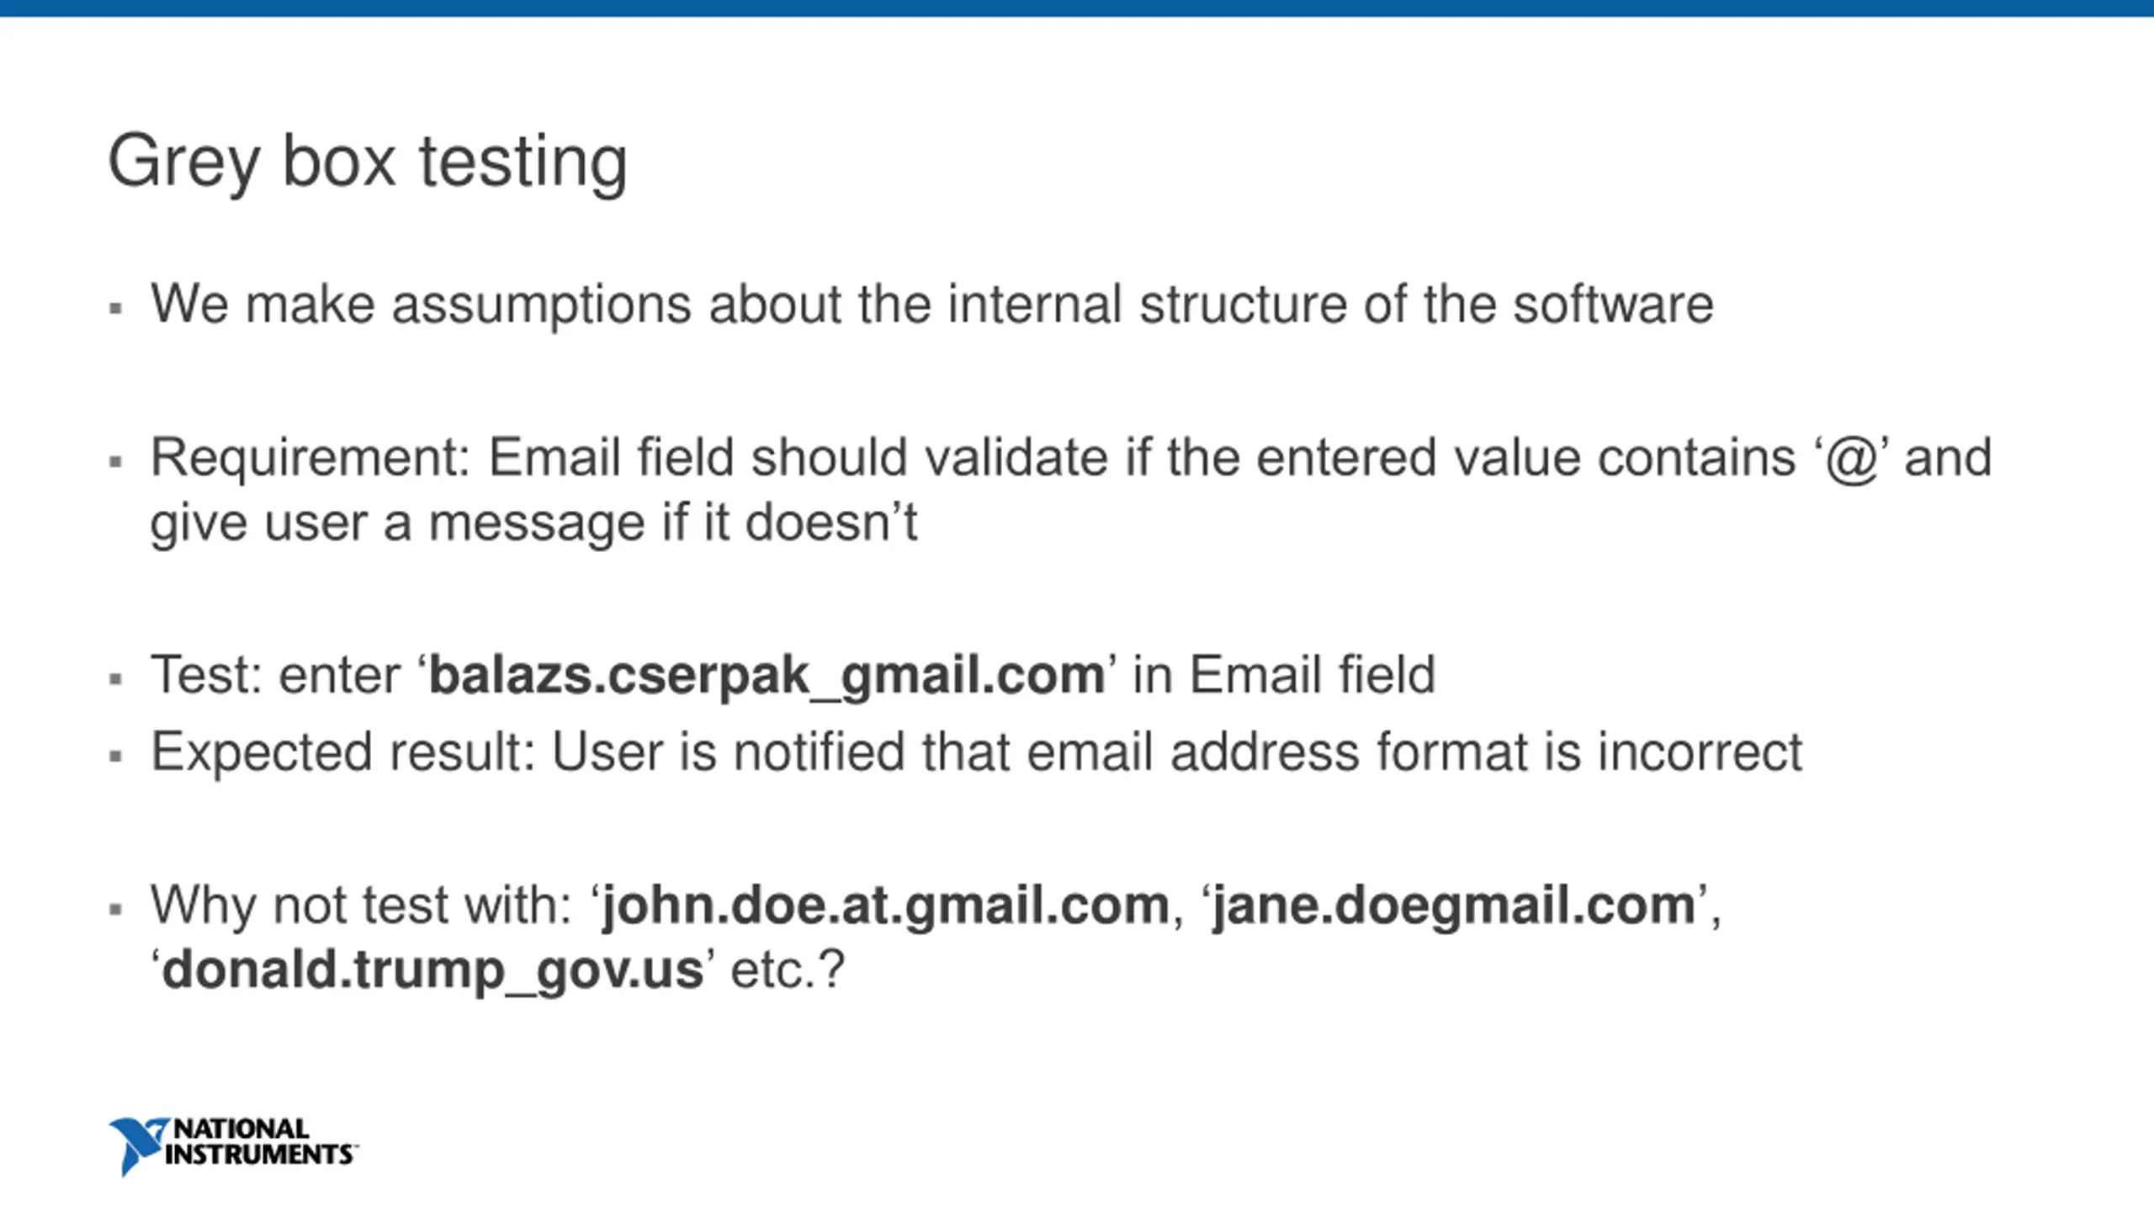
Task: Click the bold text 'jane.doegmail.com'
Action: point(1454,907)
